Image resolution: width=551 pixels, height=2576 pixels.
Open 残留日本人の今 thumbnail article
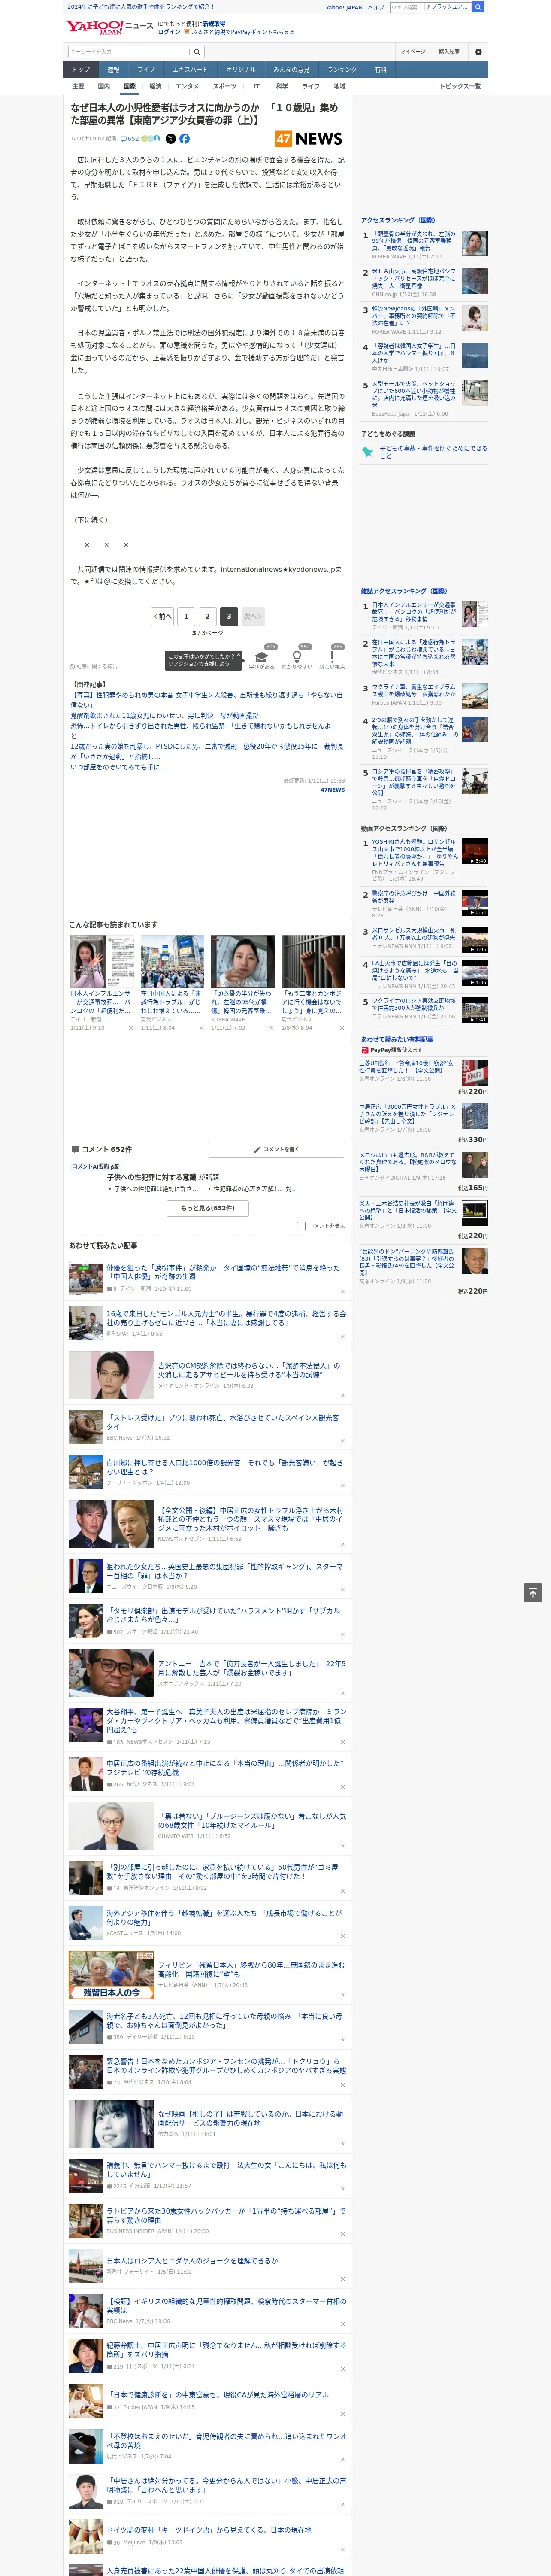click(x=111, y=1975)
